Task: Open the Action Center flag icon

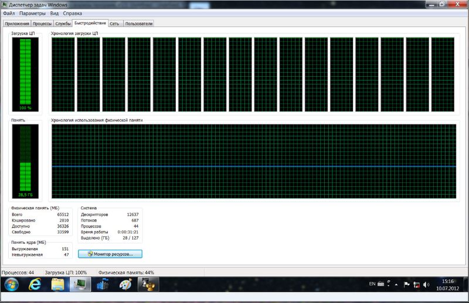Action: point(406,284)
